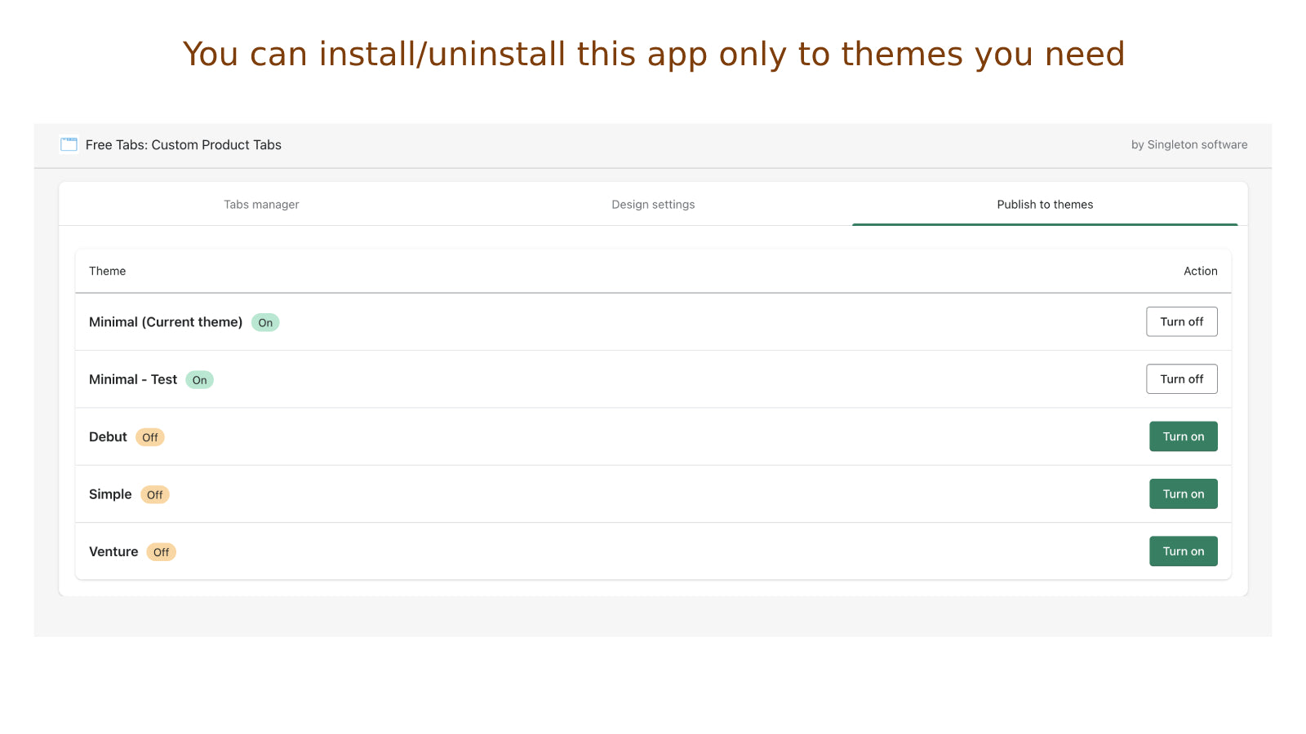
Task: Open the Design settings tab
Action: click(x=653, y=205)
